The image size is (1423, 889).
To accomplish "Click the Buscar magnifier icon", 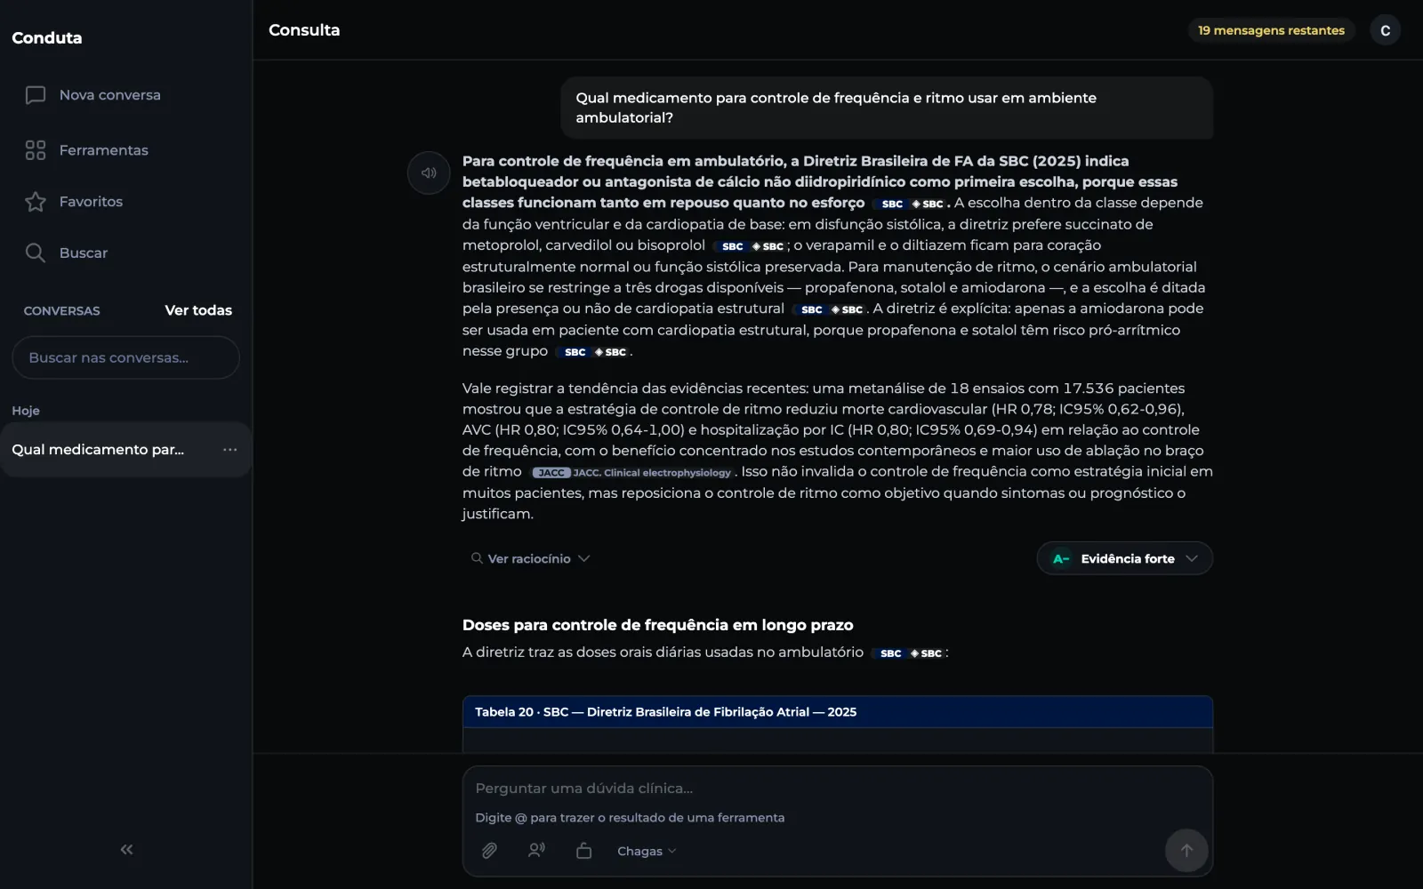I will click(x=36, y=253).
